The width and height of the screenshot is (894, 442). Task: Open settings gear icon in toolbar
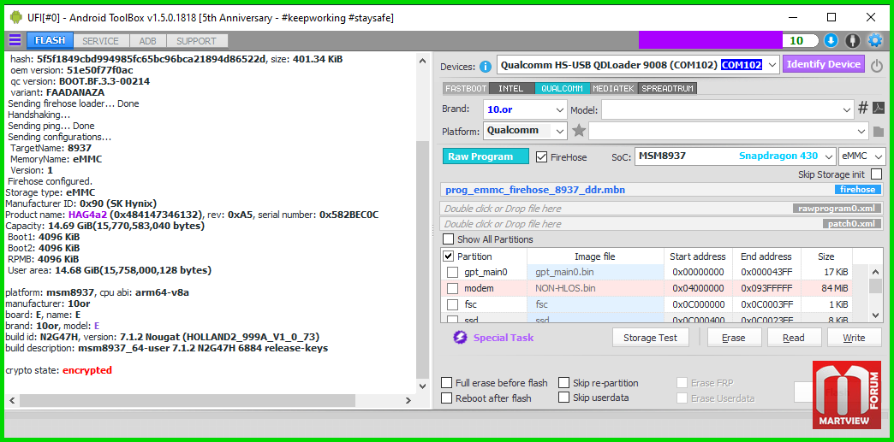point(874,40)
